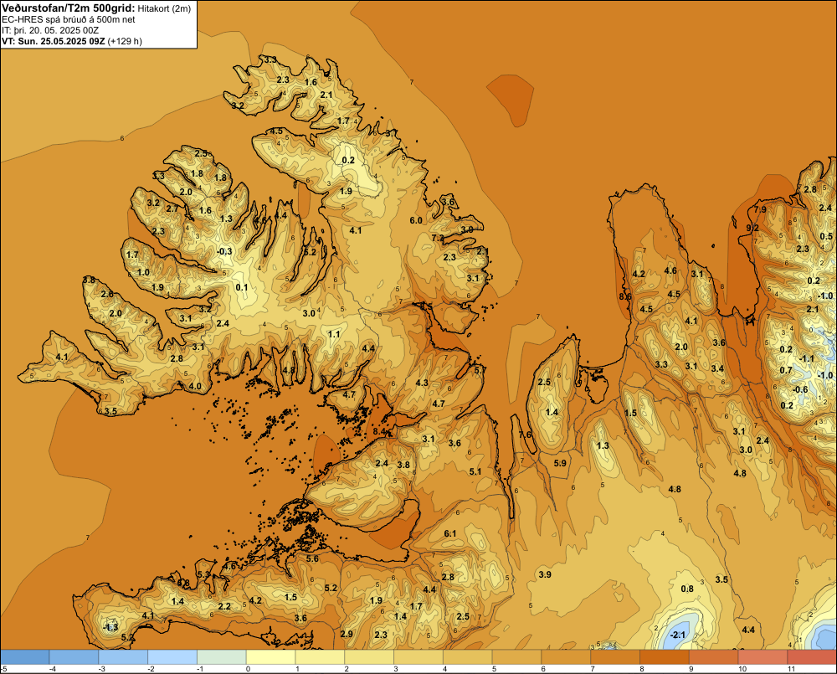
Task: Click the '6.1' temperature value
Action: coord(450,533)
